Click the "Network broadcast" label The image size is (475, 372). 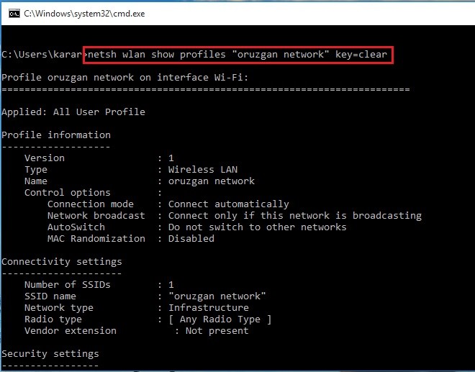[x=96, y=215]
